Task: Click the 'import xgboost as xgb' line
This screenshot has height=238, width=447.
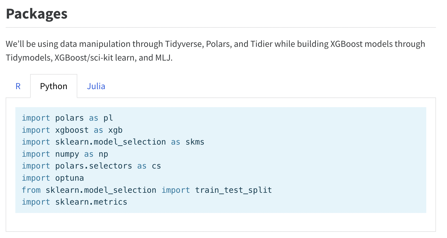Action: coord(72,130)
